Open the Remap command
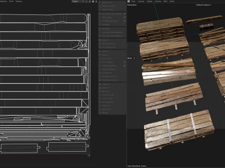The height and width of the screenshot is (168, 225). point(112,113)
